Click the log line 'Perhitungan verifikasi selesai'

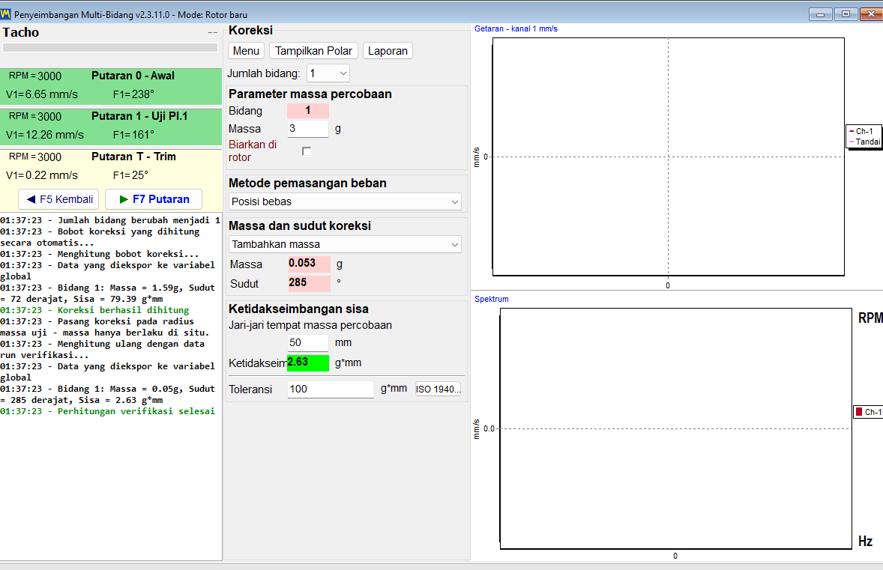(107, 411)
